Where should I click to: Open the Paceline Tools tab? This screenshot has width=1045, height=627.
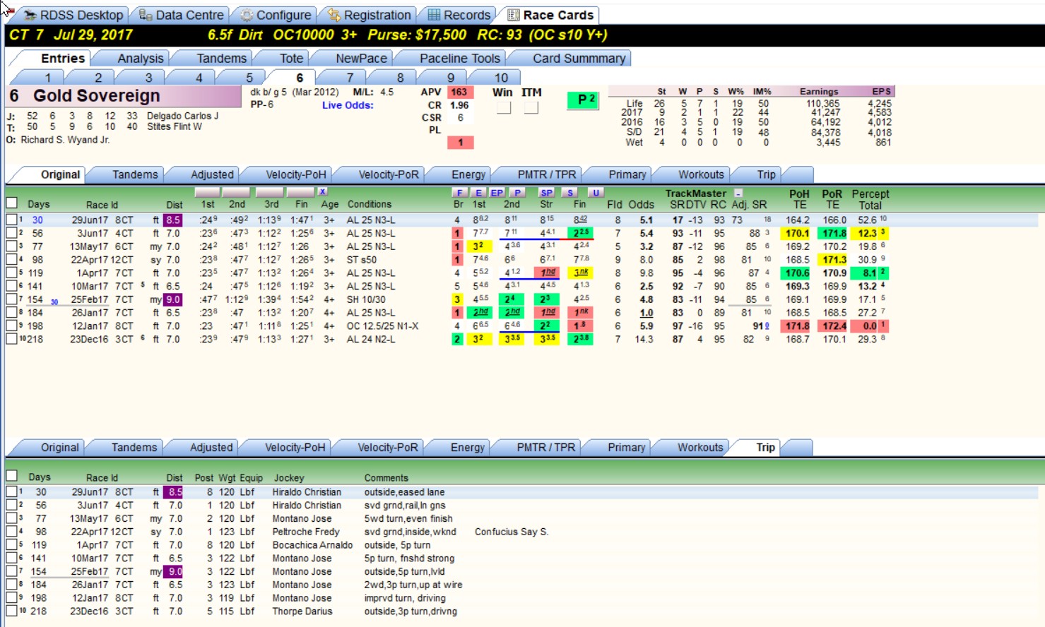tap(459, 59)
